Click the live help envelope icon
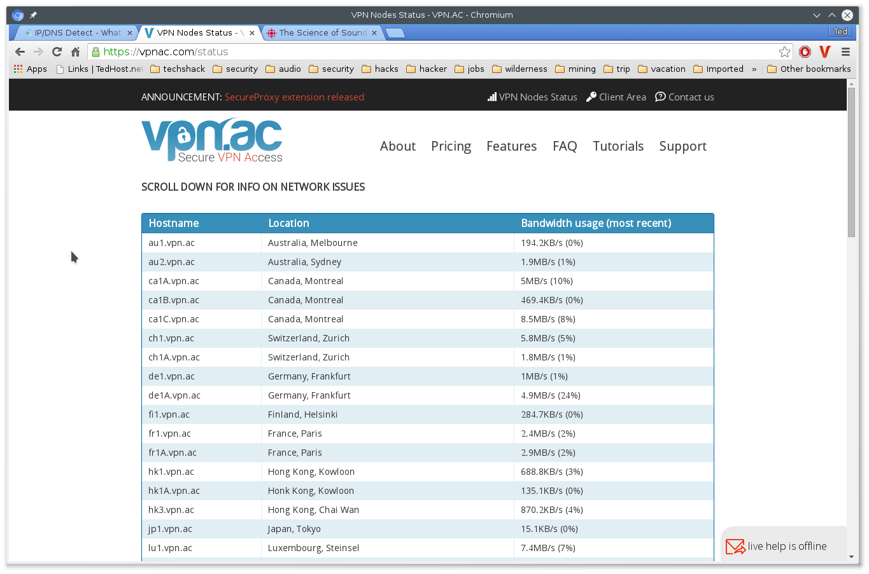Screen dimensions: 869x574 click(735, 547)
